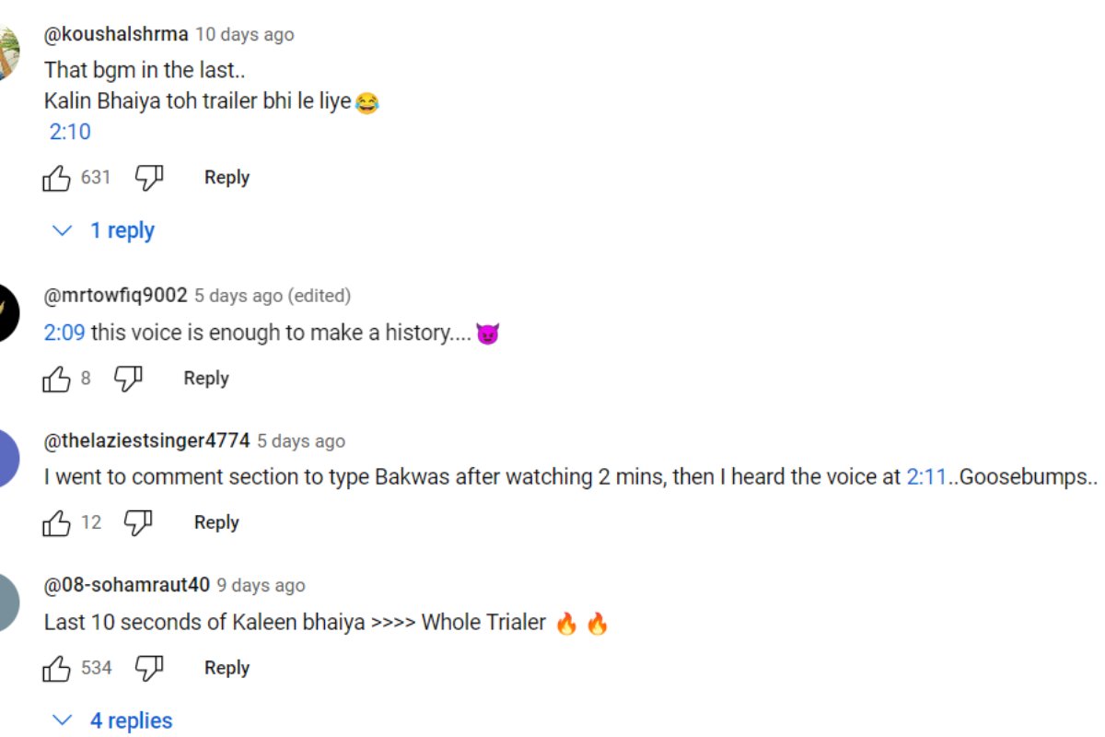The height and width of the screenshot is (737, 1105).
Task: Dislike the comment from @thelaziestsinger4774
Action: pos(138,523)
